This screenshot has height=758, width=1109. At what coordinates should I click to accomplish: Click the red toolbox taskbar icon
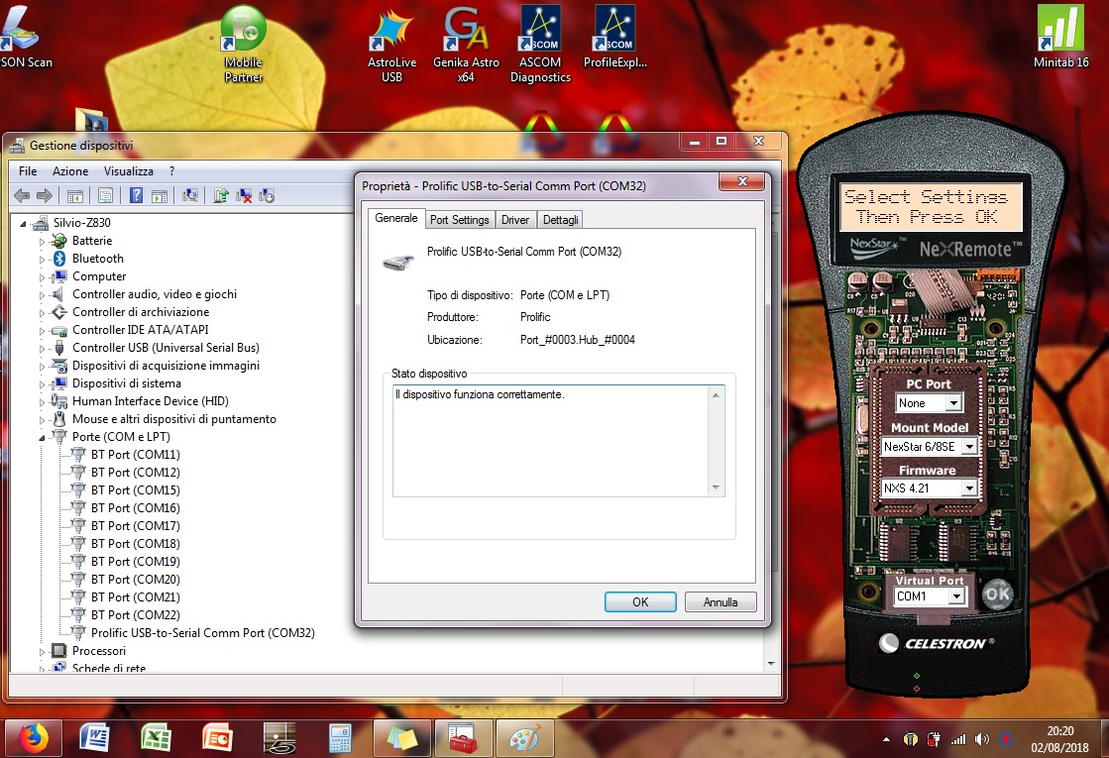coord(463,738)
